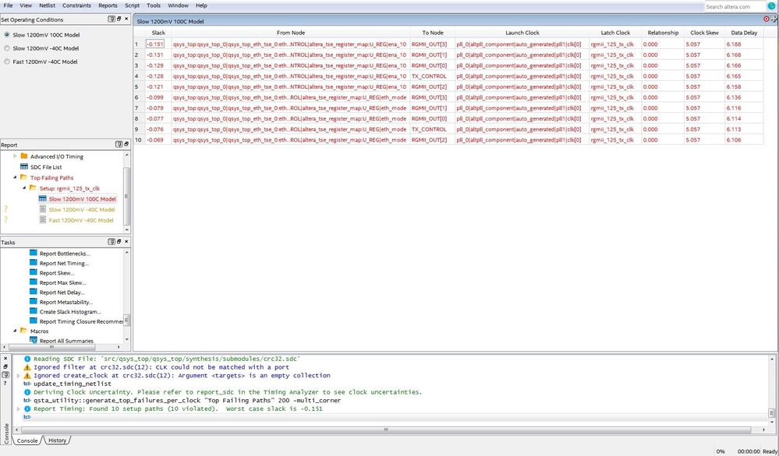This screenshot has width=779, height=456.
Task: Open the Constraints menu
Action: (76, 5)
